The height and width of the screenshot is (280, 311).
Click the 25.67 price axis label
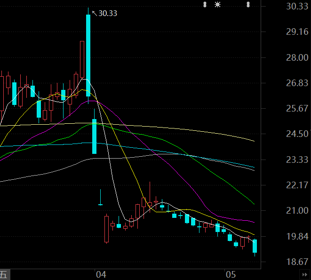(297, 108)
